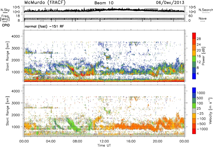Click the 04:00 time tick label

pyautogui.click(x=51, y=141)
